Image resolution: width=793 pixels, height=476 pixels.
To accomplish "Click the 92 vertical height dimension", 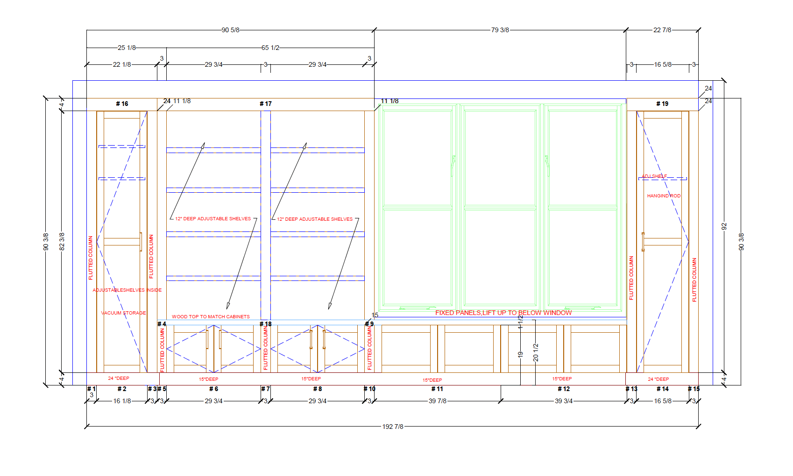I will click(724, 226).
